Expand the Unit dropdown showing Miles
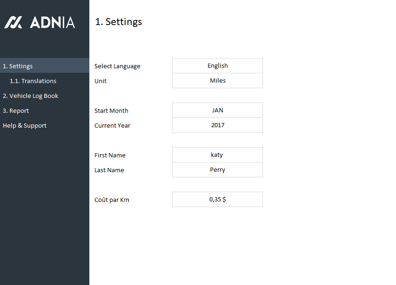396x285 pixels. click(x=217, y=81)
